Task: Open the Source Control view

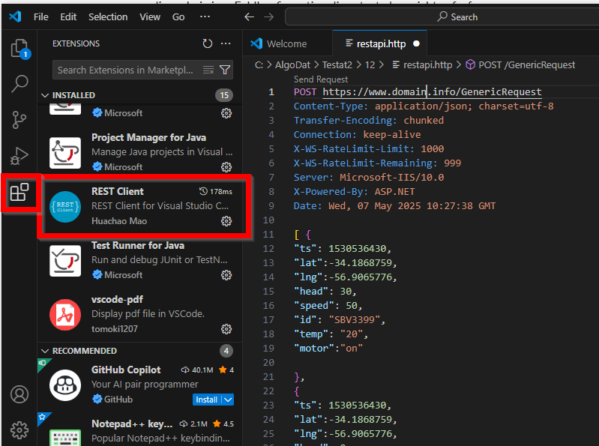Action: coord(19,120)
